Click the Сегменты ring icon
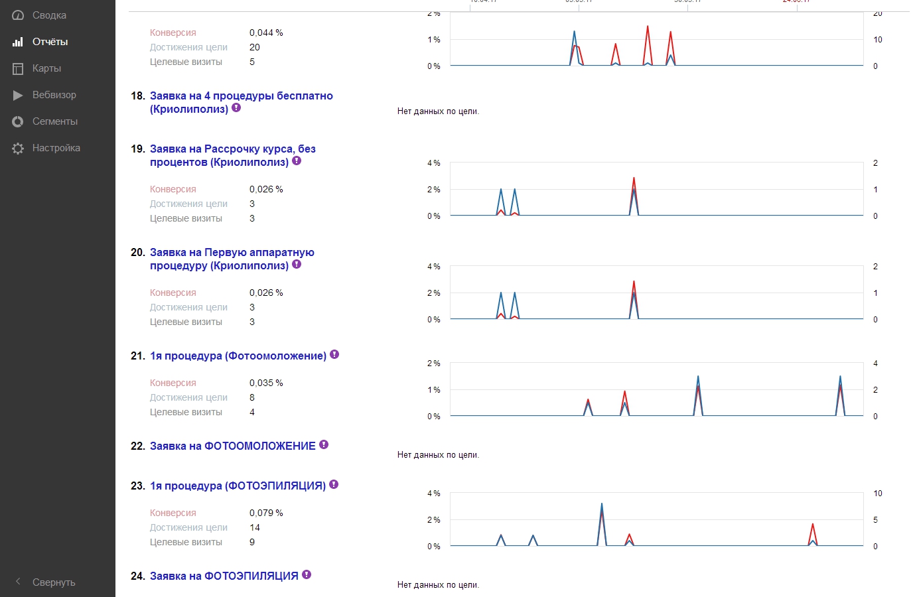This screenshot has width=913, height=597. (x=18, y=121)
